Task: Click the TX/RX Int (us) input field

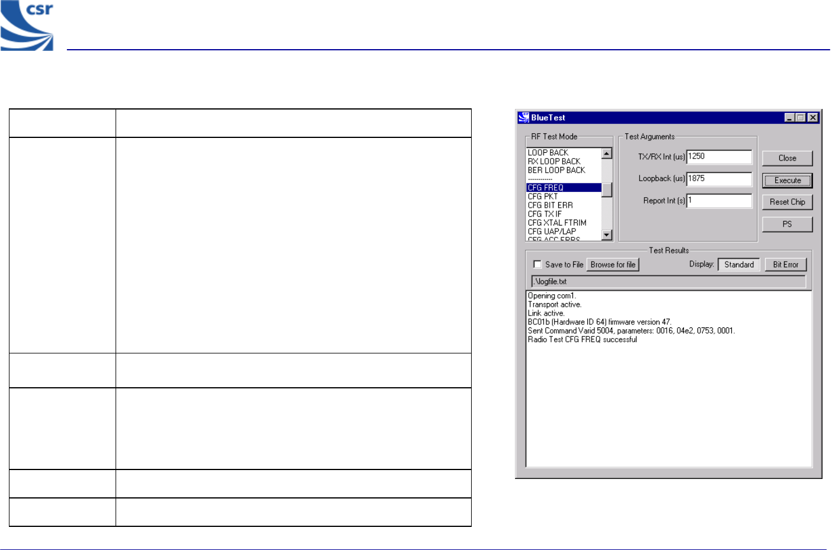Action: click(x=719, y=156)
